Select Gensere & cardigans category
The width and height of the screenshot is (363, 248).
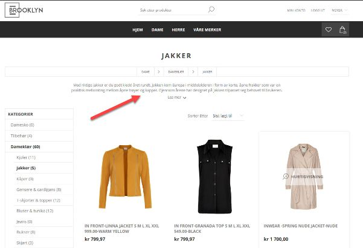(x=39, y=189)
